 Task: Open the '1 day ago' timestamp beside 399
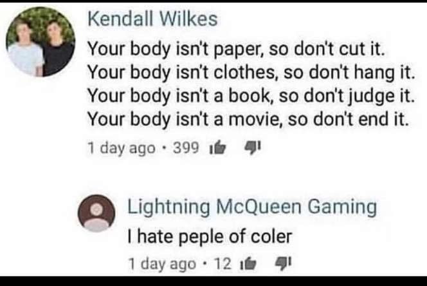[122, 148]
